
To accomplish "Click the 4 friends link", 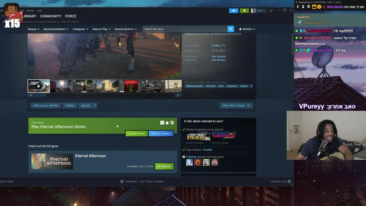I will point(191,157).
